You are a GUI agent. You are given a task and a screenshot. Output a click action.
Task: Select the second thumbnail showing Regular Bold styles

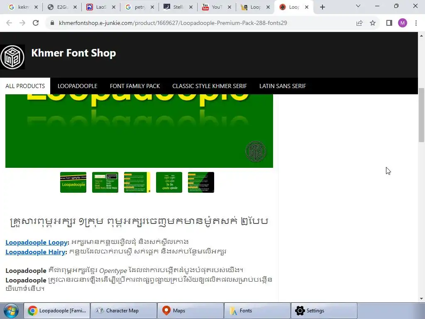click(x=105, y=182)
